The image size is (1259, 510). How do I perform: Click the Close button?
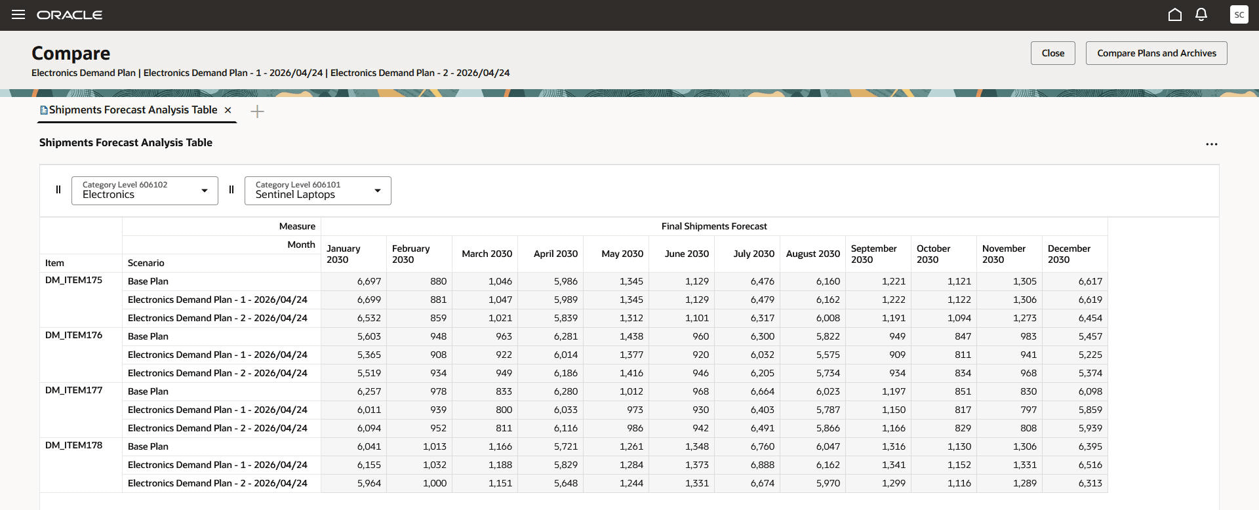coord(1052,53)
